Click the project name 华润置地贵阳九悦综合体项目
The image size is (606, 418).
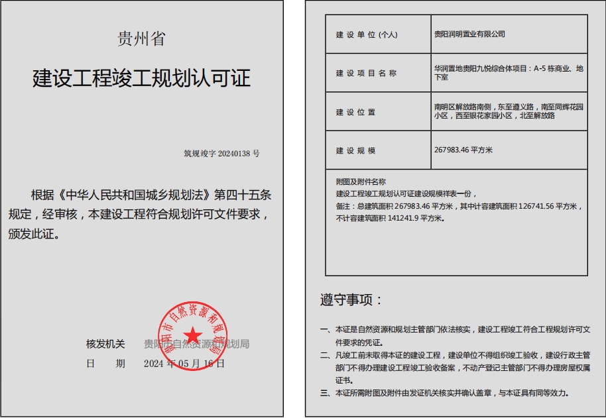509,73
